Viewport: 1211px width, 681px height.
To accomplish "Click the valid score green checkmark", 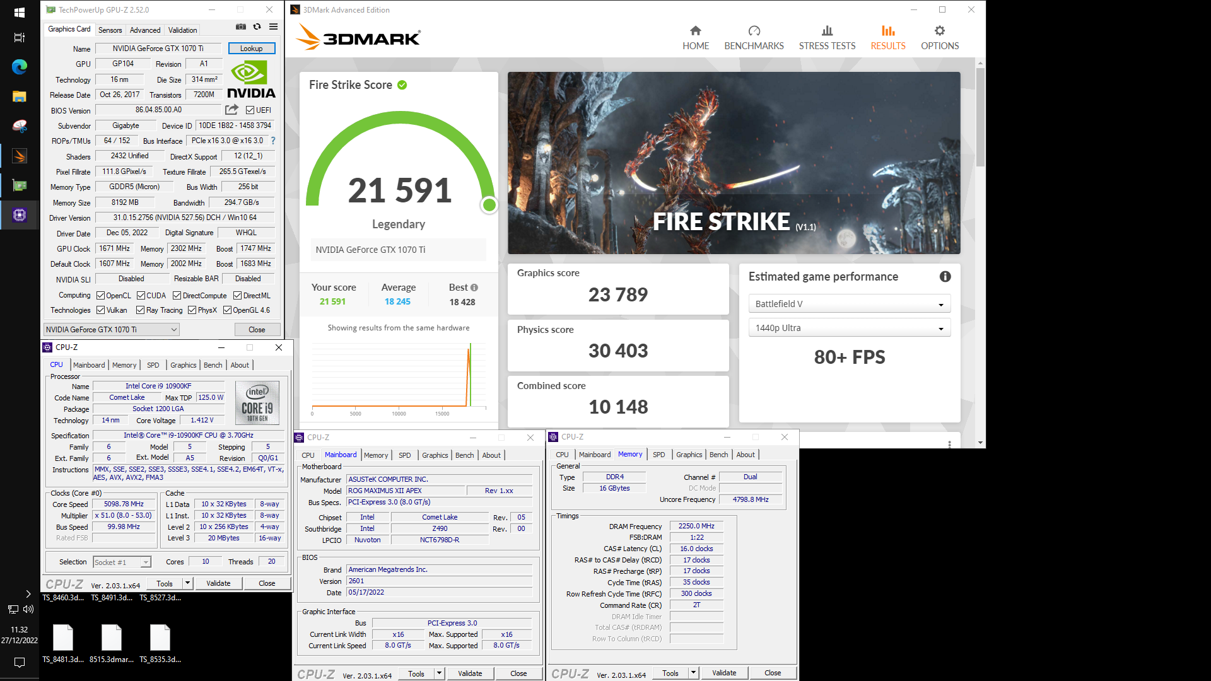I will point(402,84).
